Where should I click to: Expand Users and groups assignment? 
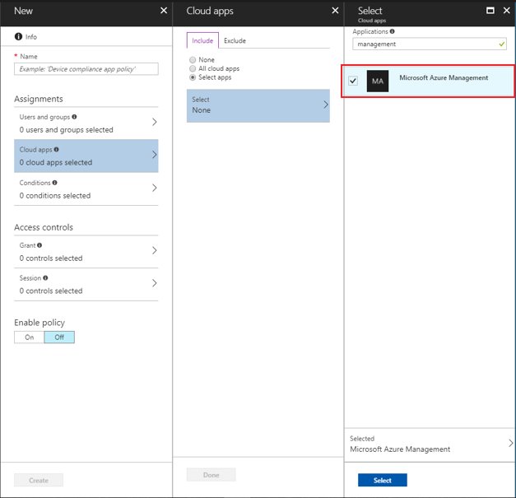tap(86, 123)
